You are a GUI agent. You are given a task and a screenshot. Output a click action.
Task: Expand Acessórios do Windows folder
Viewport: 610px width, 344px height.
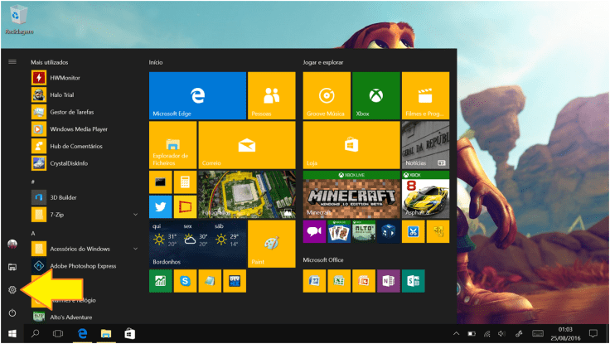coord(135,249)
